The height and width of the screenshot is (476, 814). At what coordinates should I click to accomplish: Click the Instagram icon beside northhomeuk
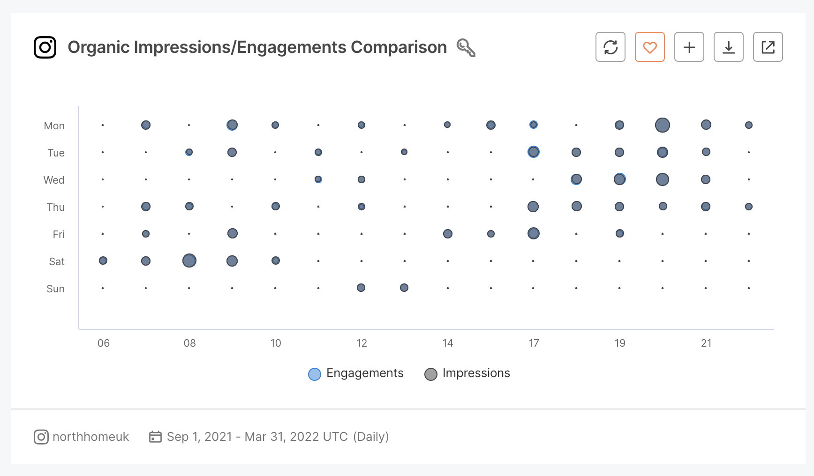[x=41, y=437]
